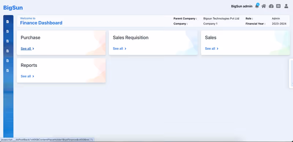The image size is (293, 142).
Task: Select the Sales Requisition card title
Action: coord(131,38)
